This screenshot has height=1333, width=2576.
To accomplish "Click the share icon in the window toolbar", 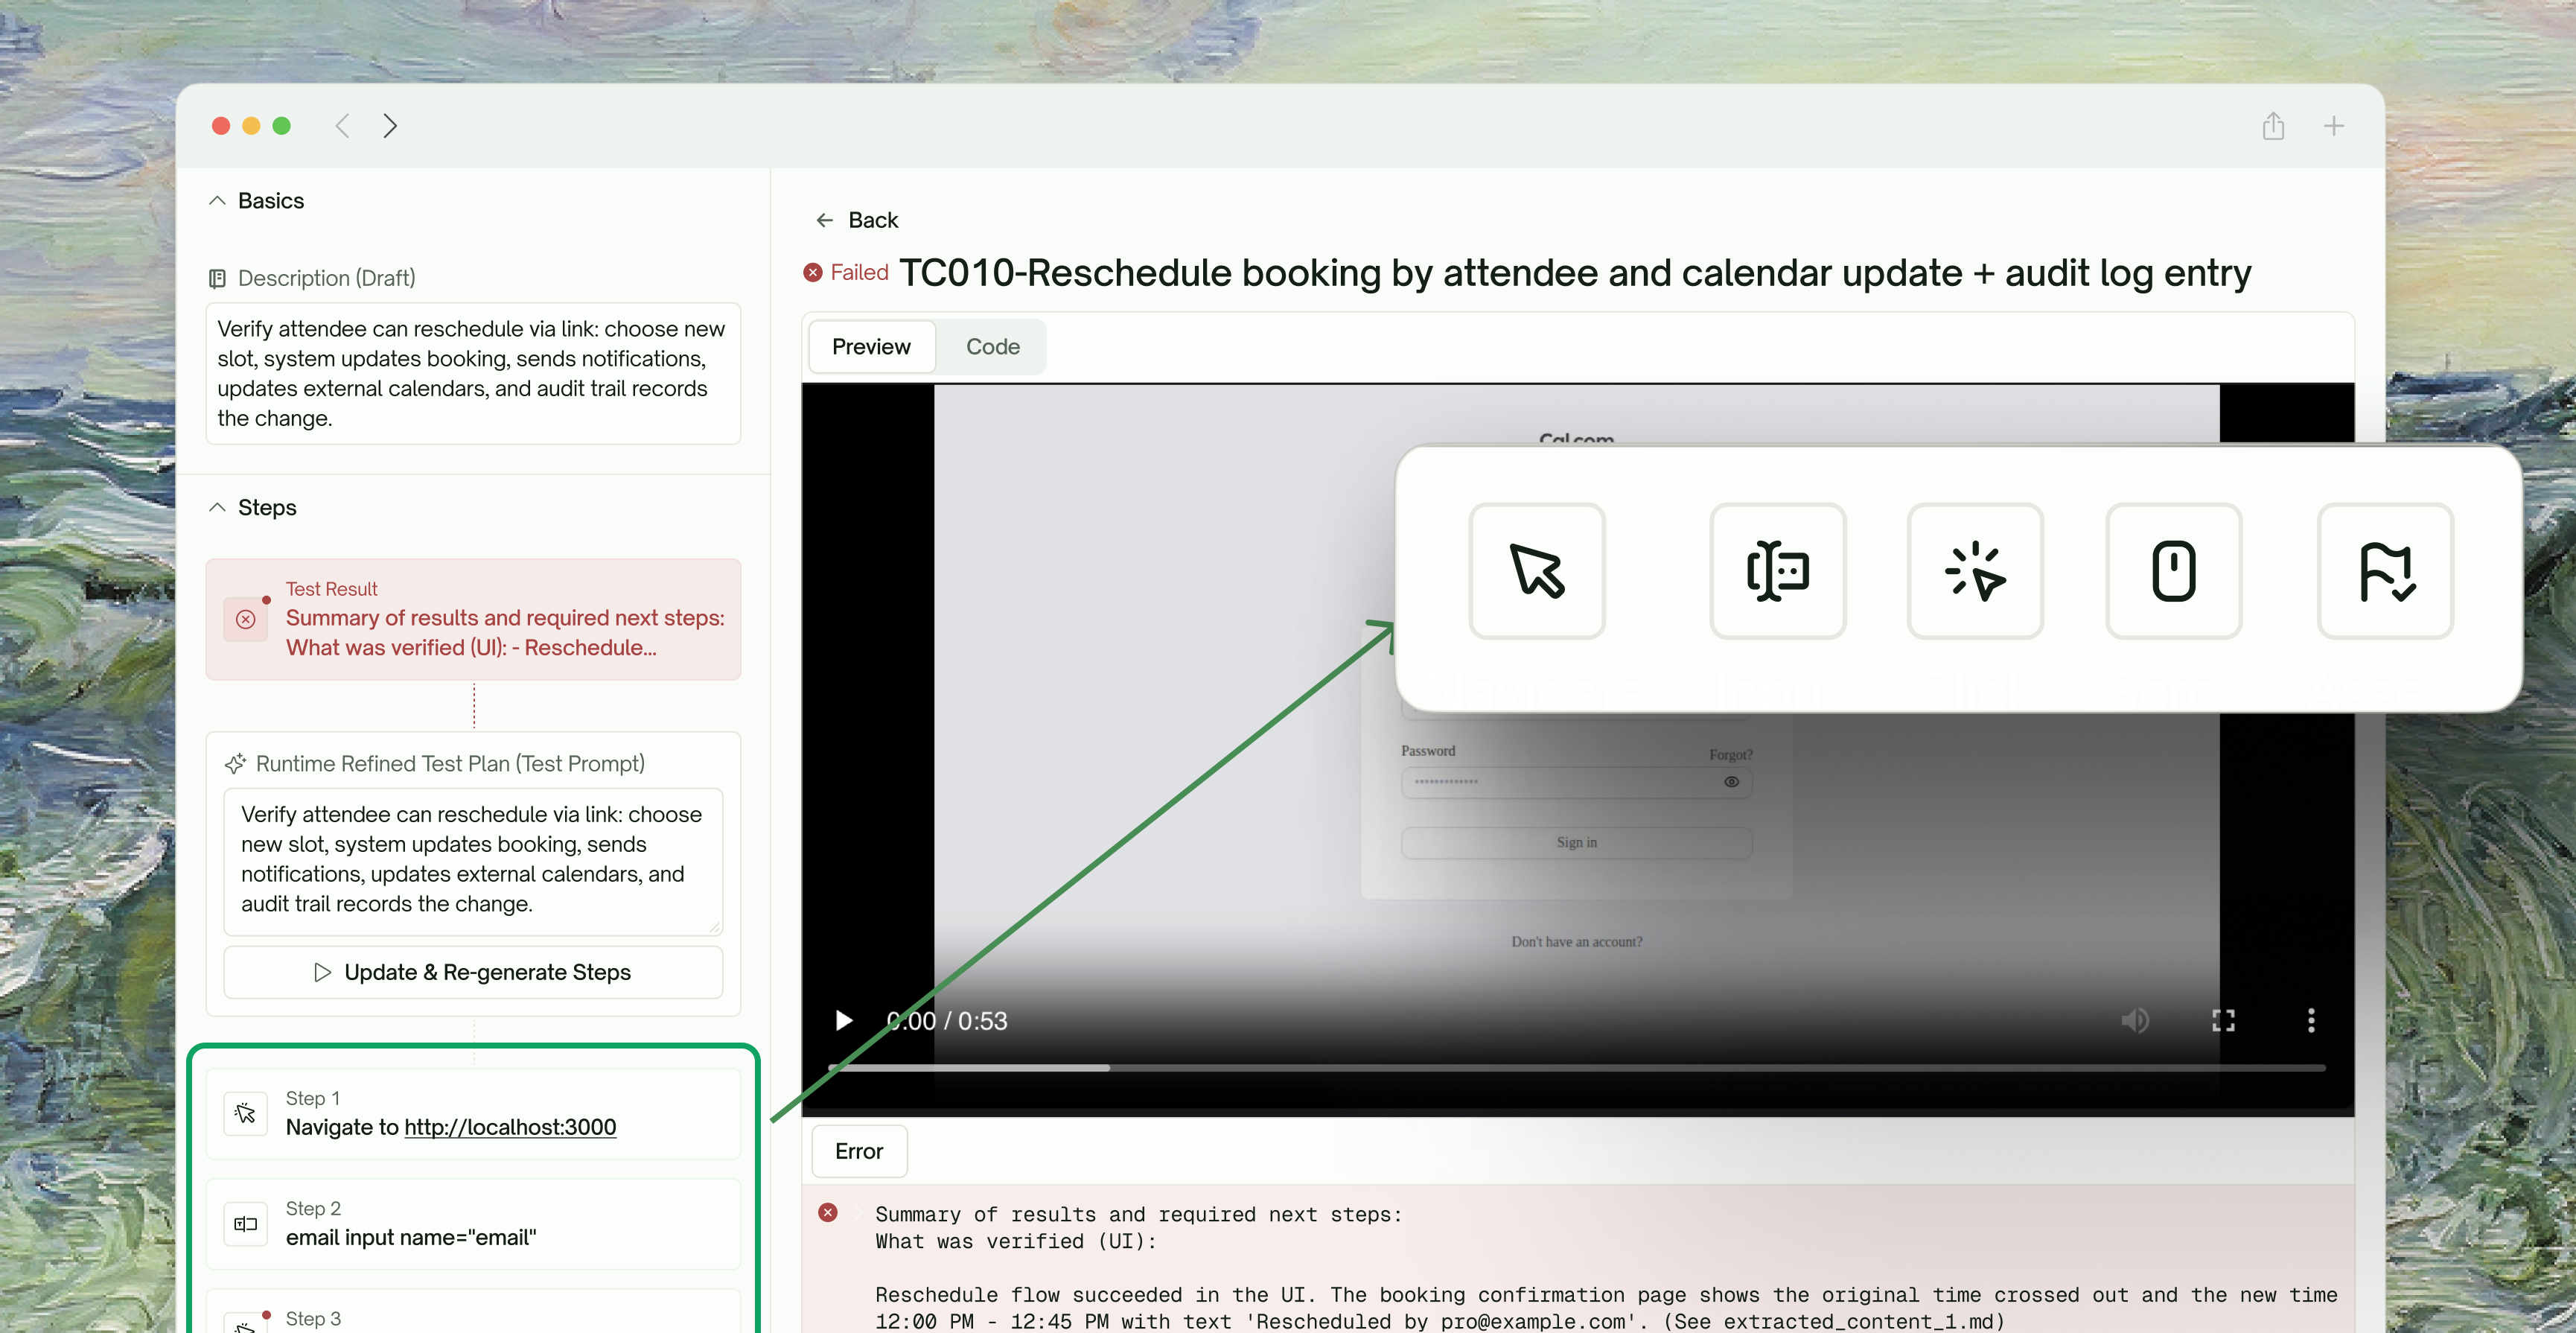I will coord(2273,126).
